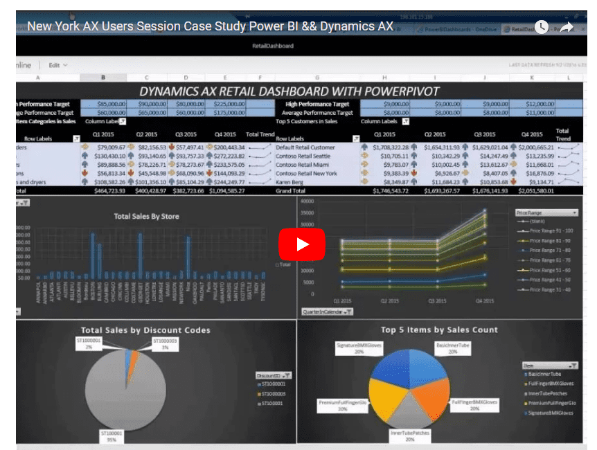
Task: Open Column Labels filter for Top 5 Customers table
Action: [406, 121]
